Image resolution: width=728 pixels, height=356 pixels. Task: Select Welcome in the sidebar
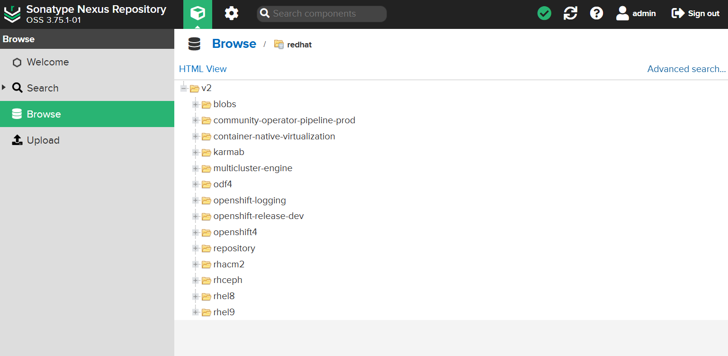pos(47,62)
